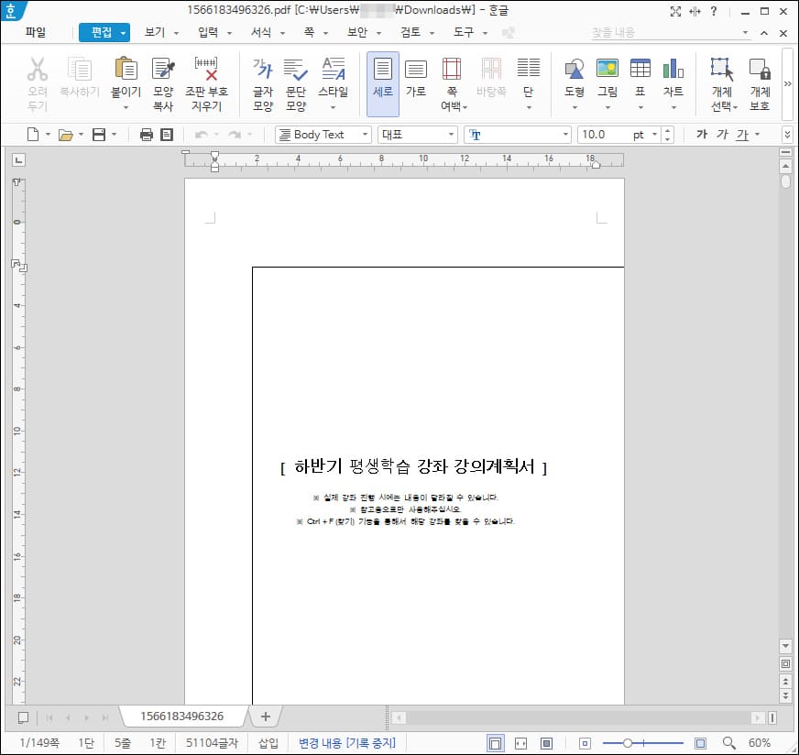Toggle the 바탕쪽 (Master Page) option
The width and height of the screenshot is (799, 755).
pos(491,78)
